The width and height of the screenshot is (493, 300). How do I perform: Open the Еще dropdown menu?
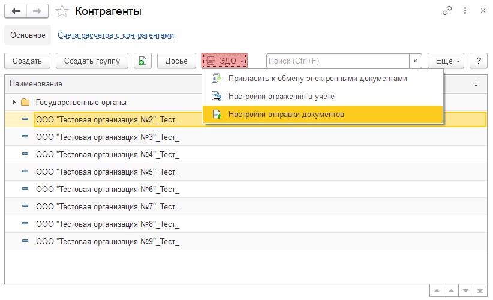[446, 61]
